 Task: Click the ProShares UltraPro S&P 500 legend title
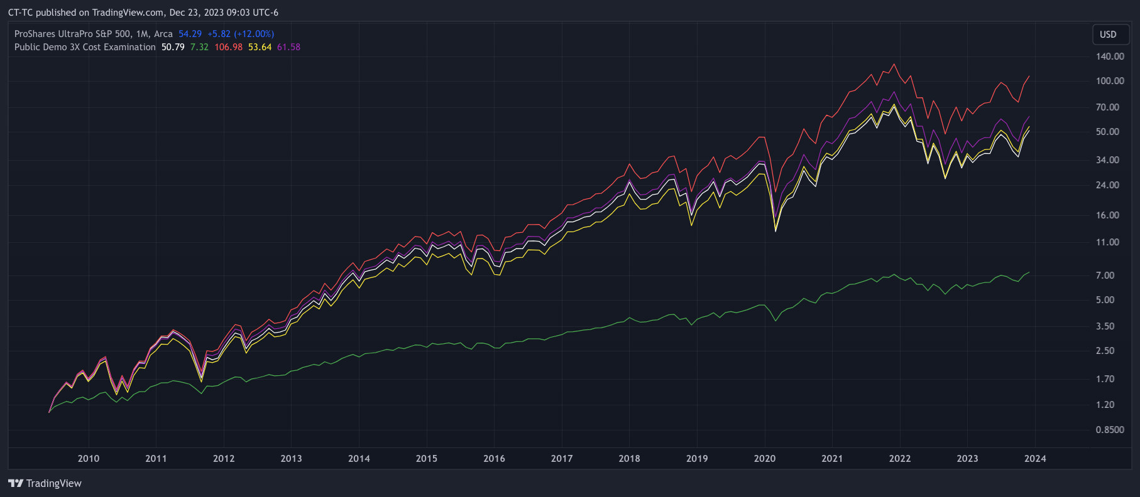93,34
